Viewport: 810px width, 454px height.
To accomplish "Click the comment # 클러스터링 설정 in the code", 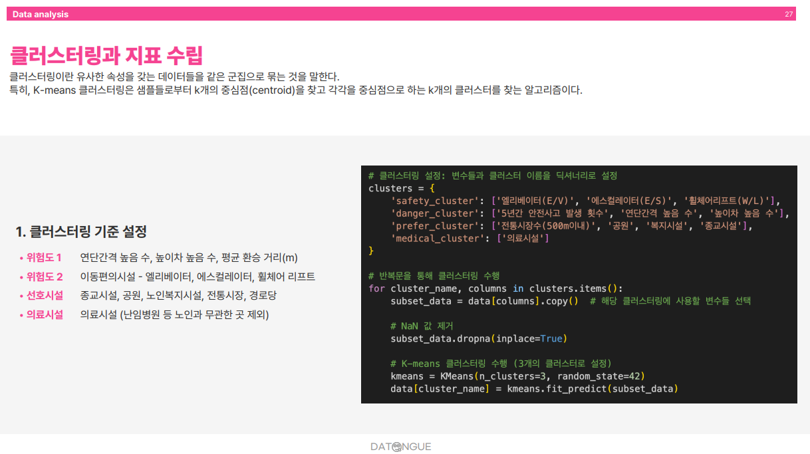I will 493,175.
